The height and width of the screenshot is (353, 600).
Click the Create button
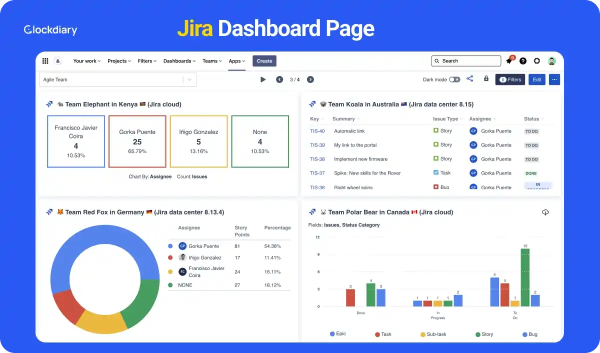coord(264,61)
